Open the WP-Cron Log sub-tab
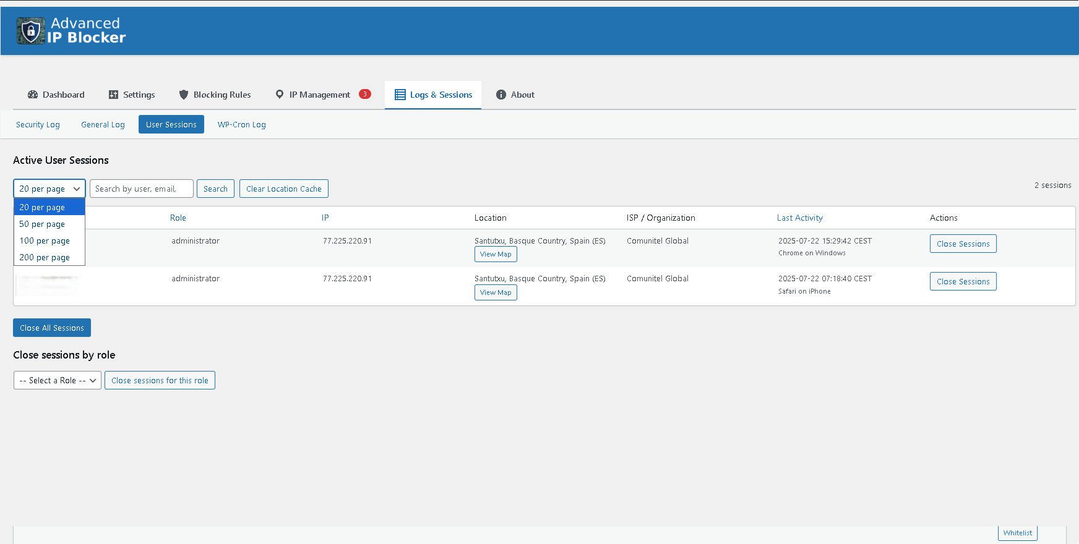Screen dimensions: 1079x544 (x=241, y=124)
